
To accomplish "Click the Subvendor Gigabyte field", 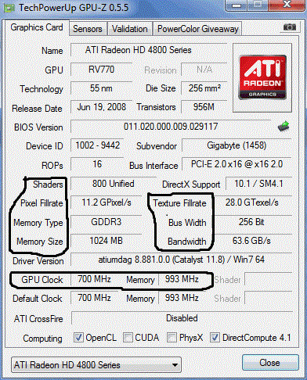I will (x=237, y=145).
